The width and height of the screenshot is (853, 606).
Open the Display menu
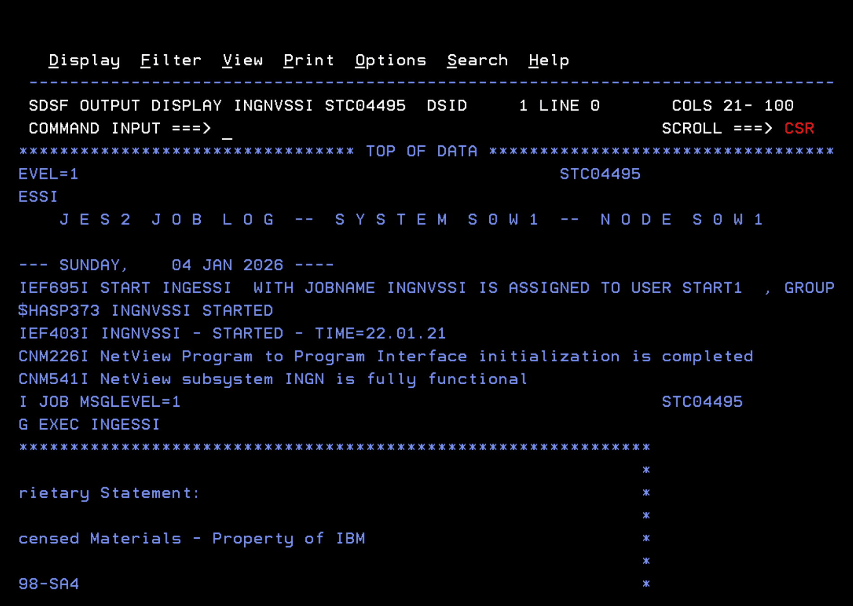tap(84, 60)
